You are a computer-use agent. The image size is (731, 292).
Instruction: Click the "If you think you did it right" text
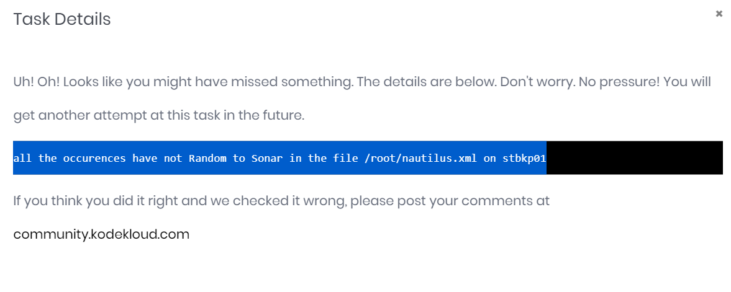point(93,201)
